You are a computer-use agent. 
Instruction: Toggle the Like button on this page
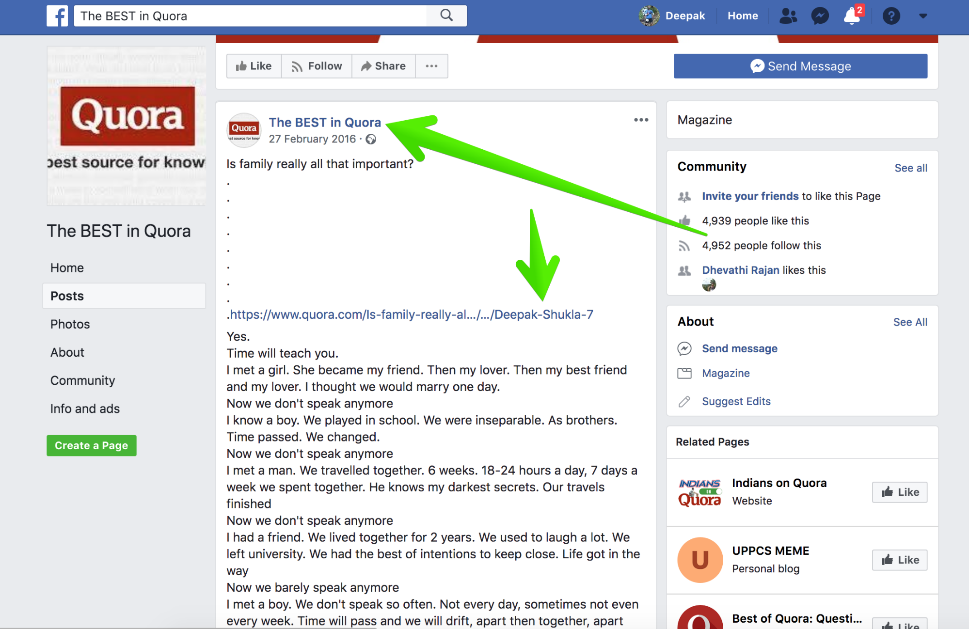[256, 65]
